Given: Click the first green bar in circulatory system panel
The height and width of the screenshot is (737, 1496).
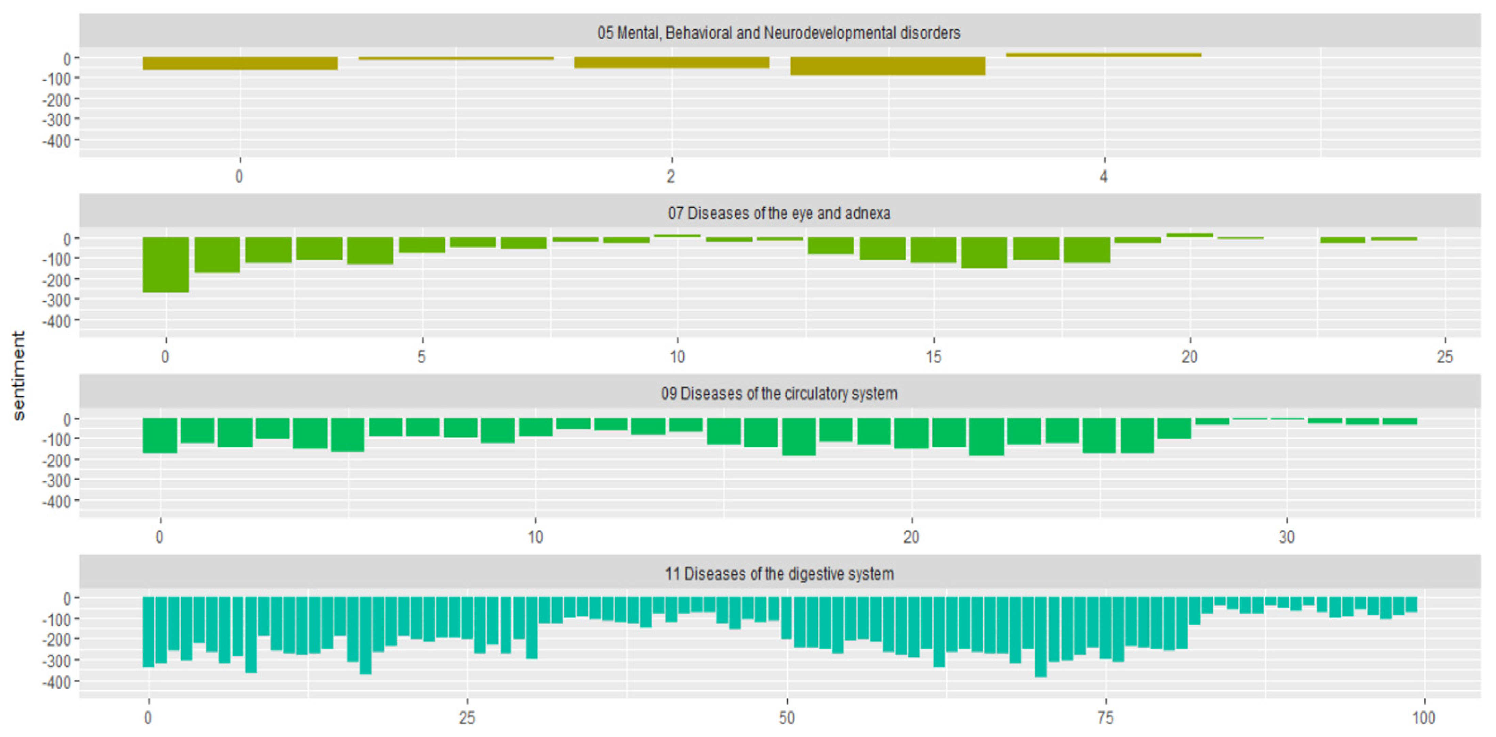Looking at the screenshot, I should click(x=160, y=435).
